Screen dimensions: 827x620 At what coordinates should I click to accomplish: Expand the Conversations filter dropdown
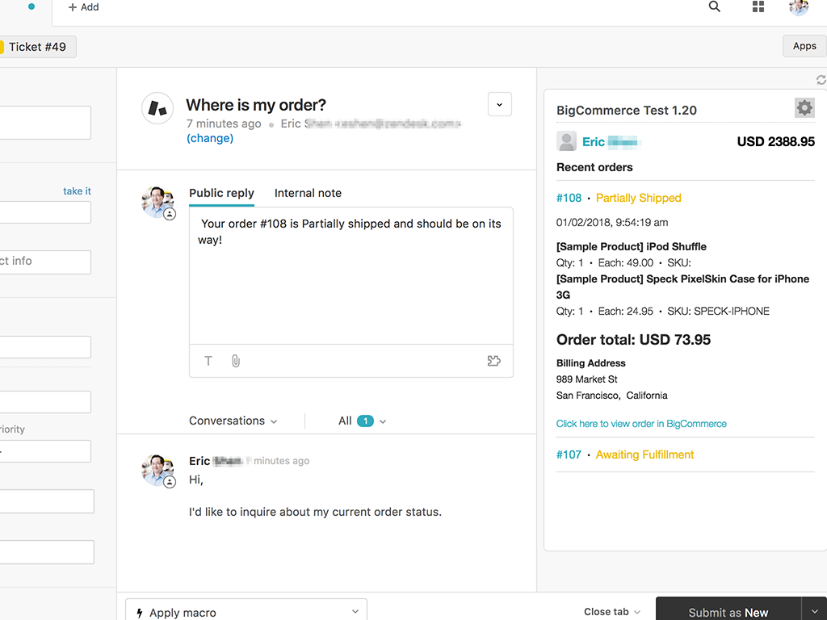click(233, 421)
